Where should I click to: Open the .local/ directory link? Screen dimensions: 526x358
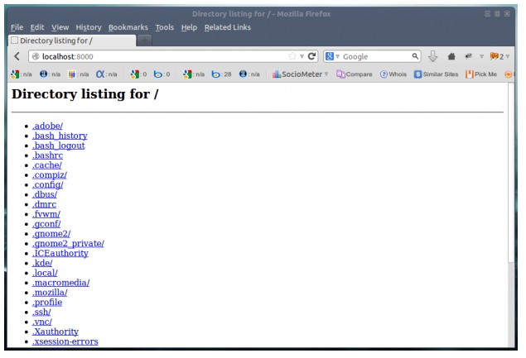(x=45, y=273)
